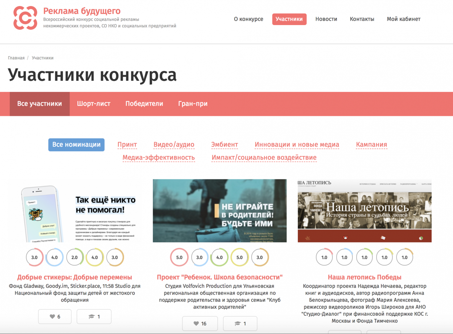Click red 5.0 rating circle under Школа безопасности
The width and height of the screenshot is (453, 334).
pos(179,258)
